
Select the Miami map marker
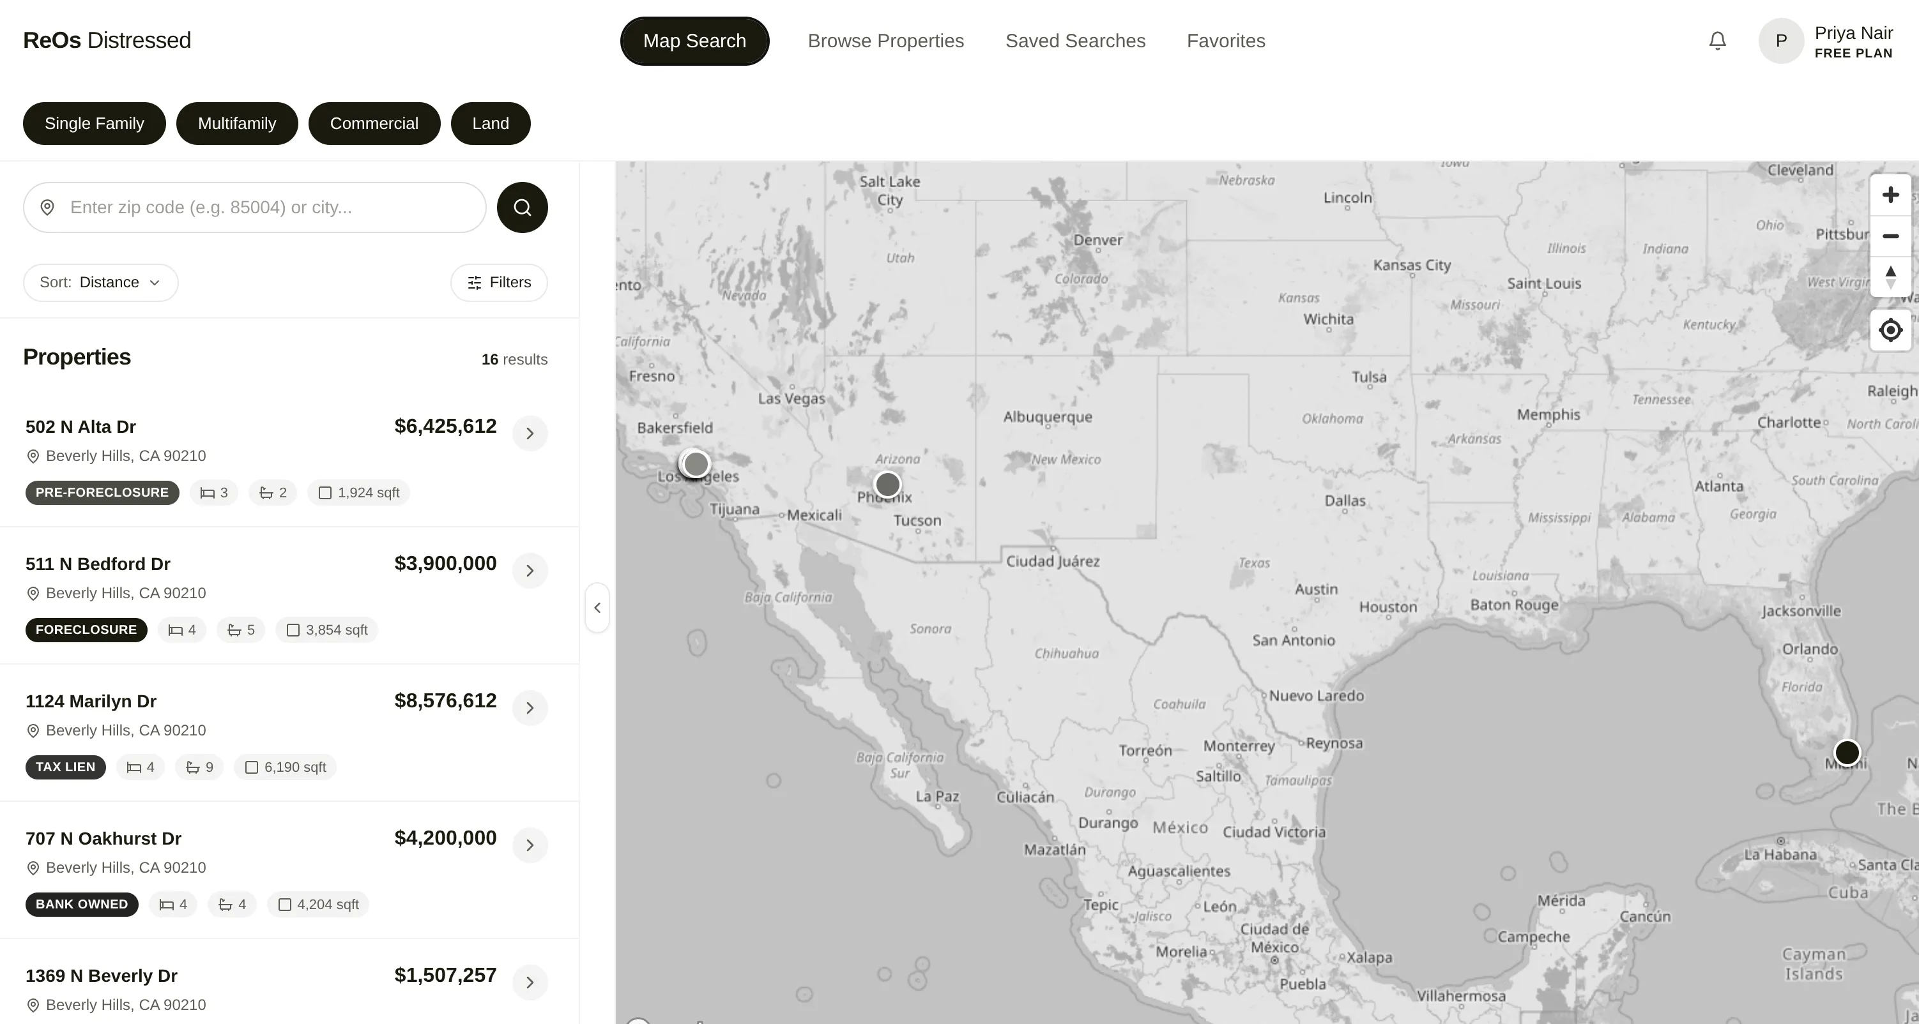[x=1847, y=752]
